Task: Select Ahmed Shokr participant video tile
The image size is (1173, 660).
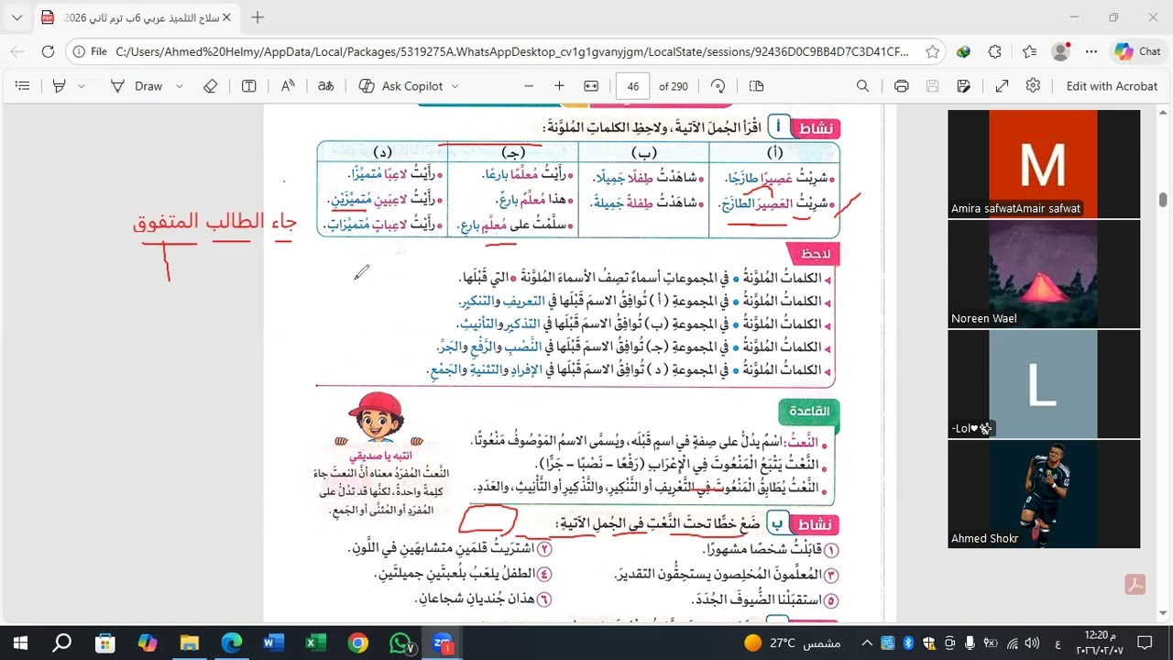Action: click(1044, 493)
